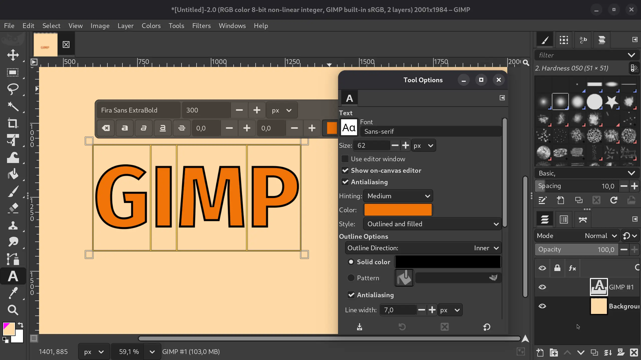641x360 pixels.
Task: Select the Free Select lasso tool
Action: click(13, 89)
